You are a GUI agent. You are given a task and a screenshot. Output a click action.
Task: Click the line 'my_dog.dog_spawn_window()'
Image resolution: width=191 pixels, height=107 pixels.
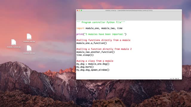93,70
